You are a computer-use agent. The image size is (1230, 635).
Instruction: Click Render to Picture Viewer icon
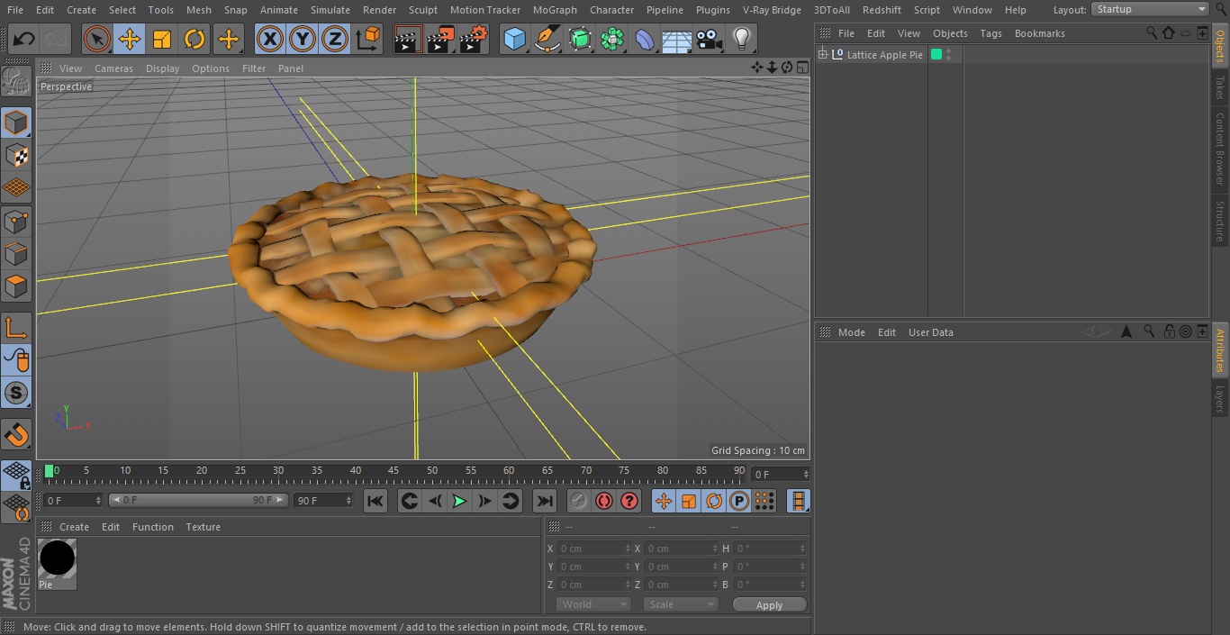pos(440,40)
